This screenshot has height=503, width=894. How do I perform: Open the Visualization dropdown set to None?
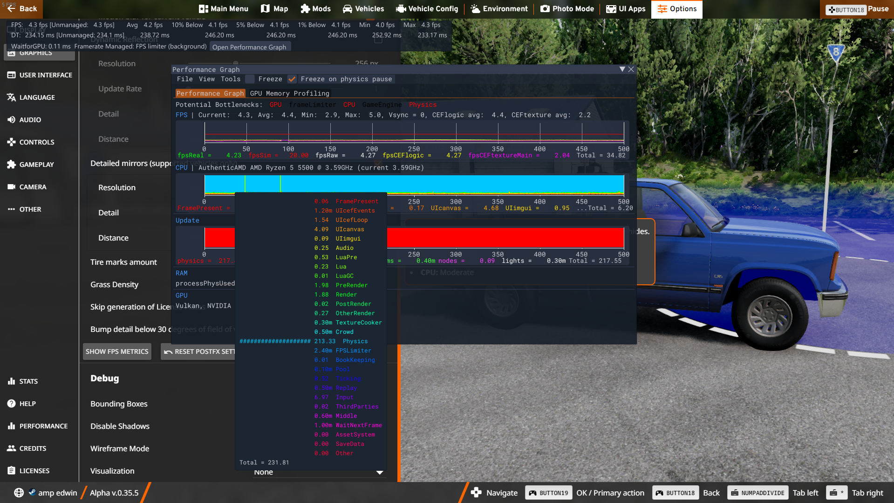[319, 472]
